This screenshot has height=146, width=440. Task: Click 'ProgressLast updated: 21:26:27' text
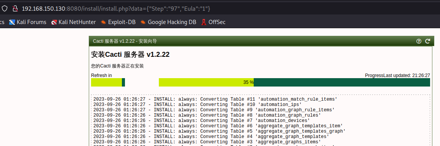pos(398,75)
